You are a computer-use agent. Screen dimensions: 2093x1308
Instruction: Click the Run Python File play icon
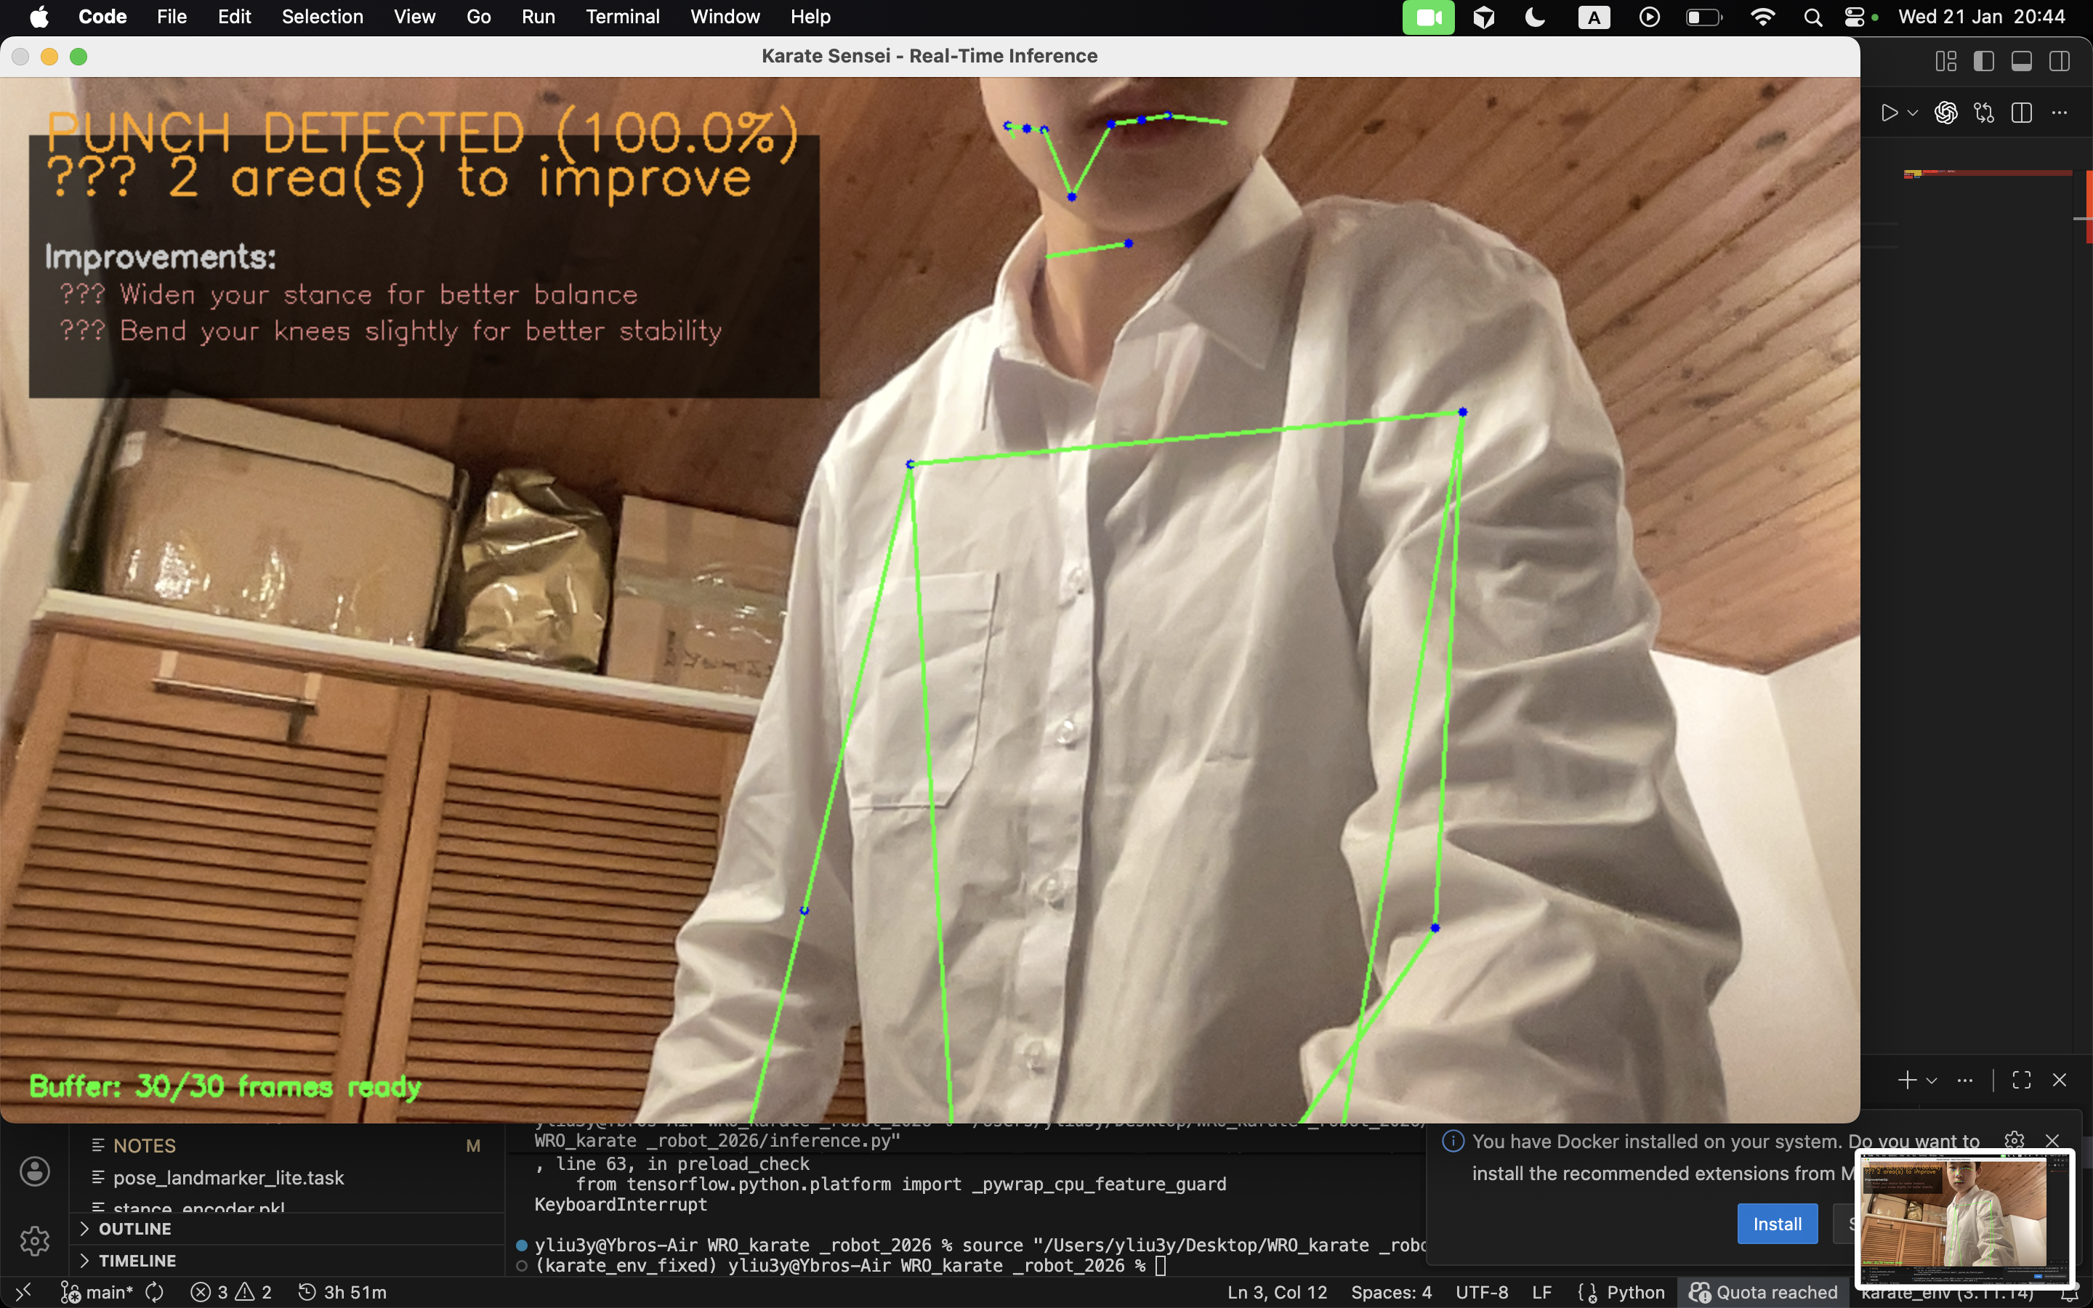tap(1888, 113)
